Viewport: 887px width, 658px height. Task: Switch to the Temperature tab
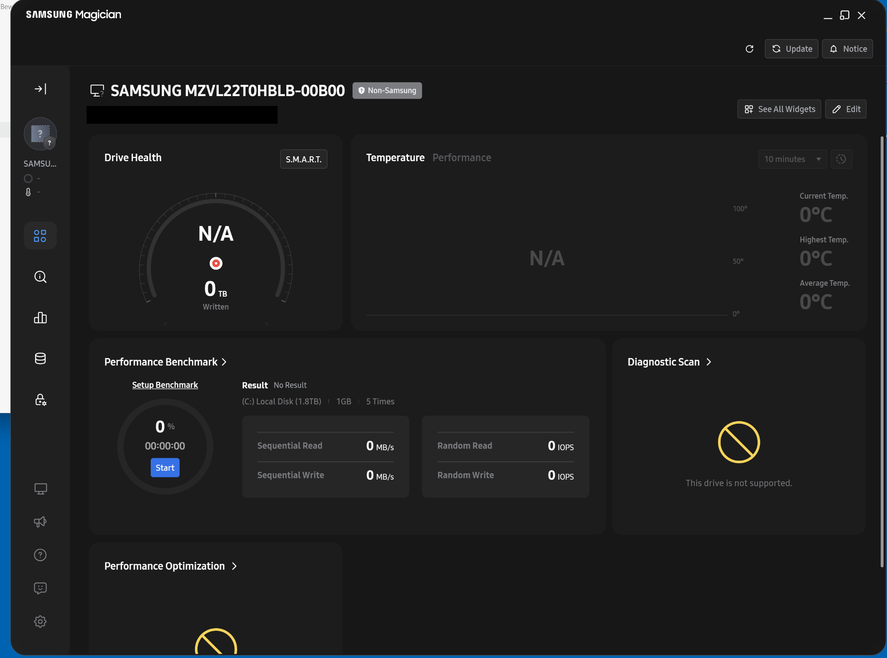click(x=395, y=158)
